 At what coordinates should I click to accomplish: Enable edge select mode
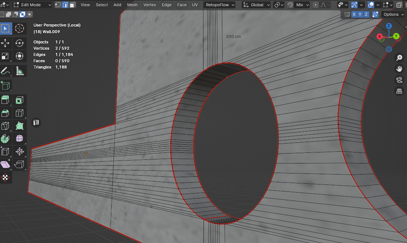pyautogui.click(x=65, y=5)
